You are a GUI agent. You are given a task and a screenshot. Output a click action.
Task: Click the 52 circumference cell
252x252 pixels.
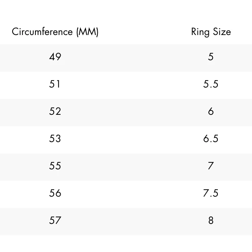click(x=55, y=111)
